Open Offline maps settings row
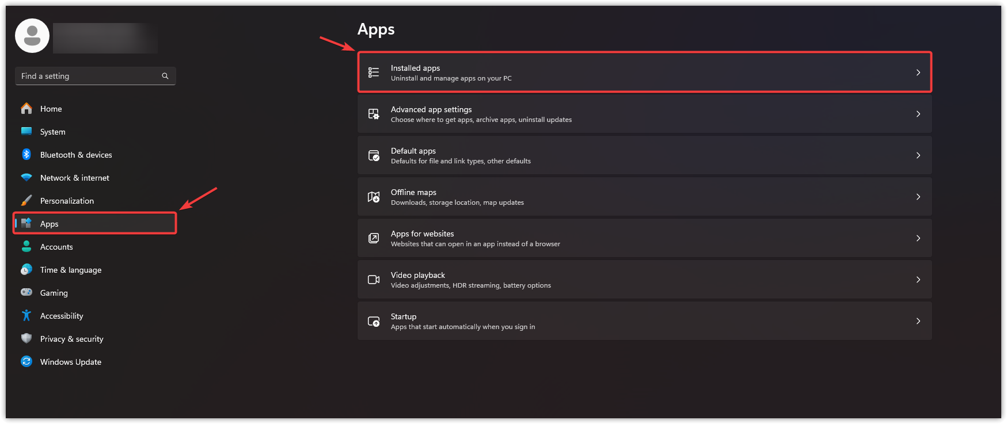The width and height of the screenshot is (1007, 424). pyautogui.click(x=644, y=197)
